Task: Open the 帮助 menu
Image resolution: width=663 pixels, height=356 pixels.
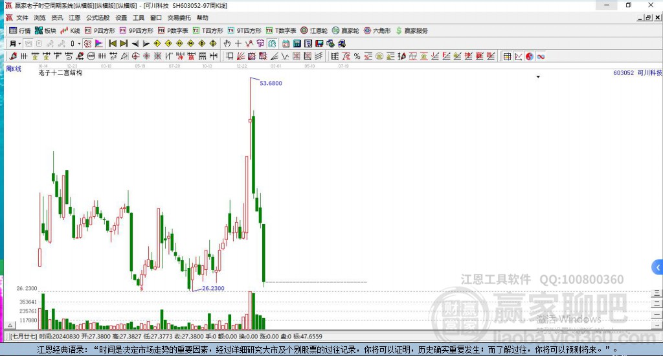Action: tap(203, 17)
